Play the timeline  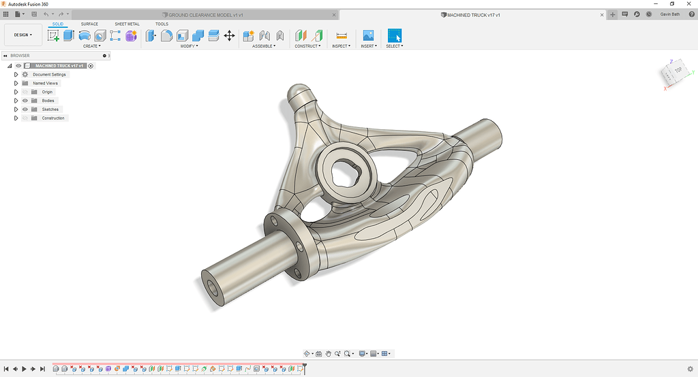click(24, 369)
